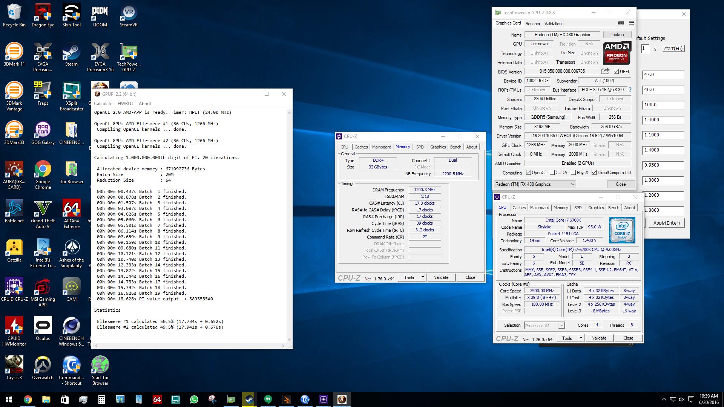Screen dimensions: 724x407
Task: Select the DOOM desktop shortcut
Action: (100, 16)
